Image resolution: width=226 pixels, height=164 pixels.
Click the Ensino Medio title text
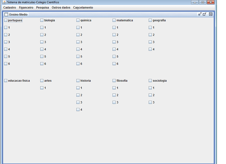(18, 14)
